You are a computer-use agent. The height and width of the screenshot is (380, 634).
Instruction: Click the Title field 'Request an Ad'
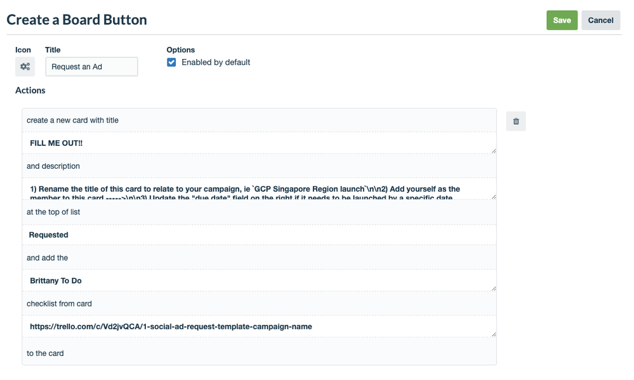point(91,67)
